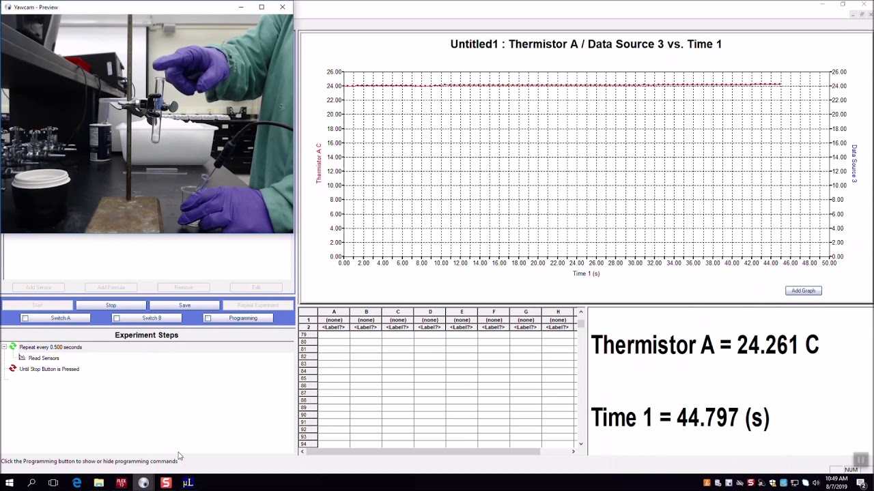Switch to MicroLab µL app on taskbar
874x491 pixels.
click(x=188, y=483)
